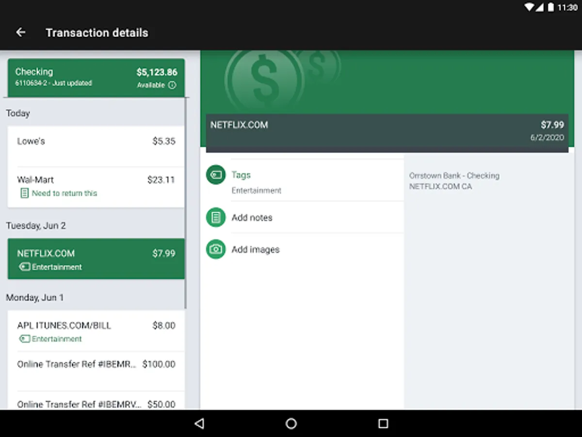Tap the tag icon on NETFLIX.COM row
The image size is (582, 437).
pos(25,267)
